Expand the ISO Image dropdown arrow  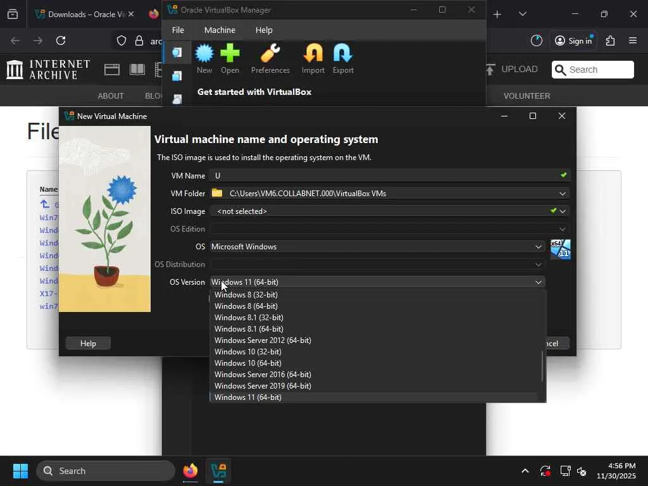pyautogui.click(x=563, y=211)
